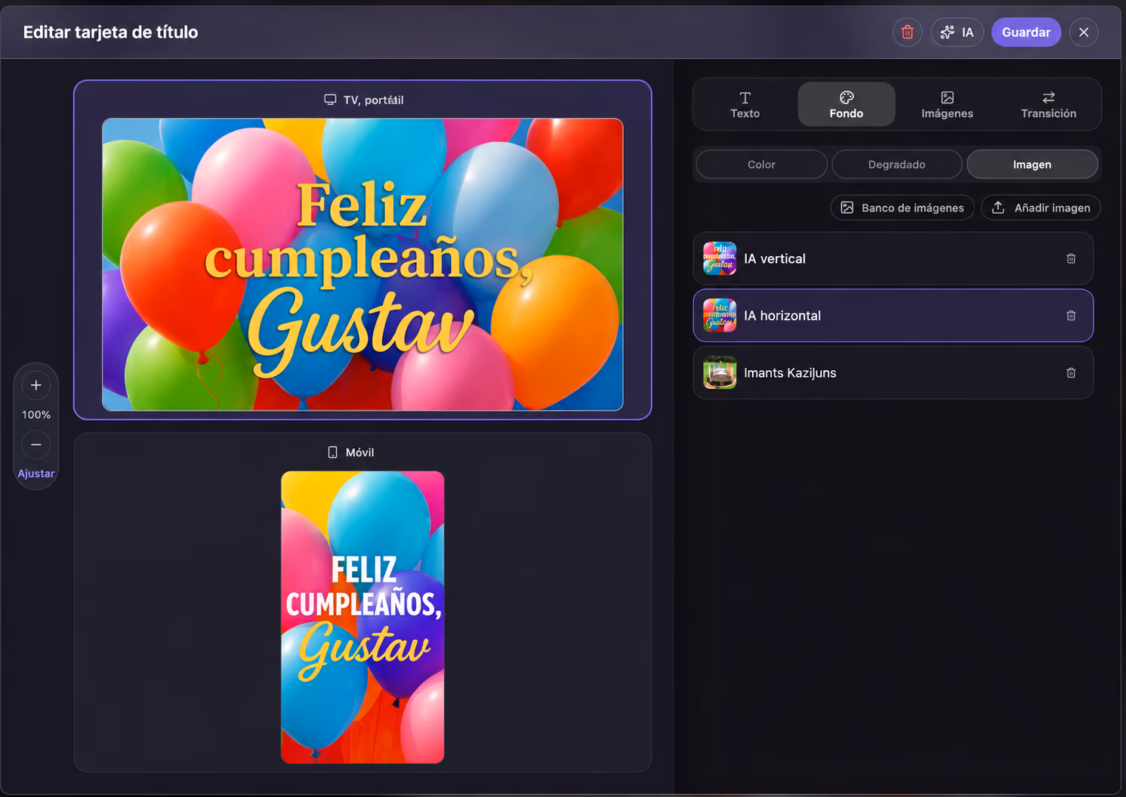The image size is (1126, 797).
Task: Delete title card with red trash icon
Action: pyautogui.click(x=907, y=32)
